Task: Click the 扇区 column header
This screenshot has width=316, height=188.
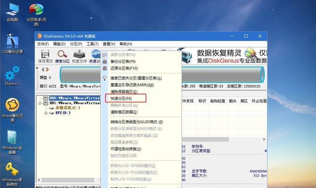Action: pos(244,101)
